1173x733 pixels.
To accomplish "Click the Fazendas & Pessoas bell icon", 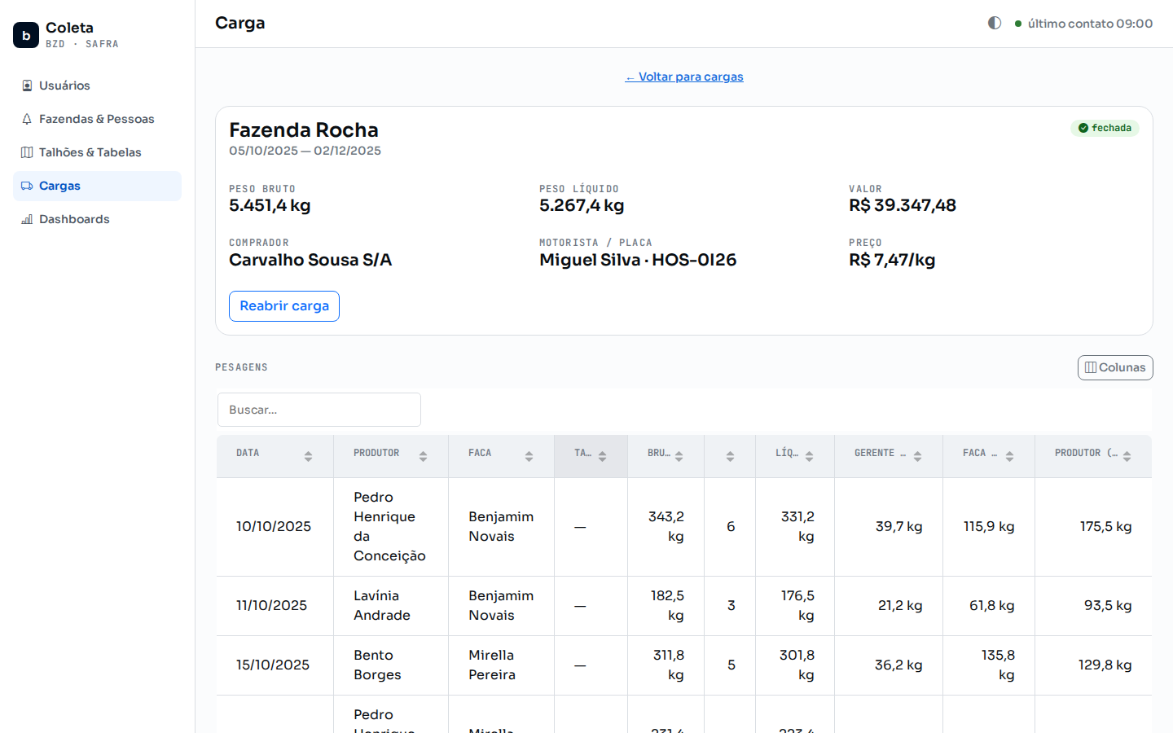I will point(27,119).
